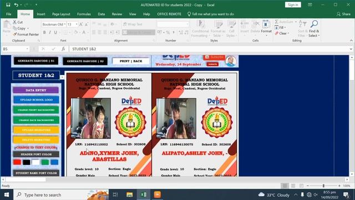
Task: Select the Cut command
Action: [18, 22]
